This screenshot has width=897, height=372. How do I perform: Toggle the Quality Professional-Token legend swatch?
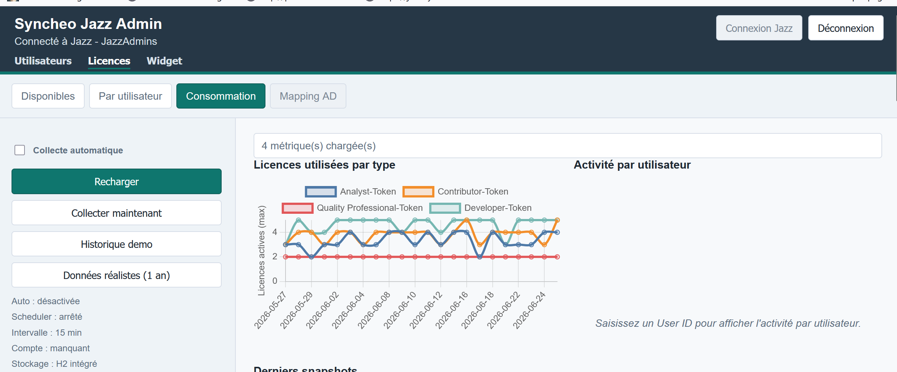click(297, 208)
